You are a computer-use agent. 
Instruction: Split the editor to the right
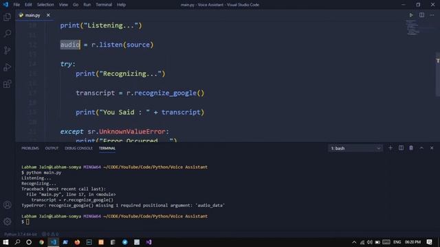pos(421,15)
